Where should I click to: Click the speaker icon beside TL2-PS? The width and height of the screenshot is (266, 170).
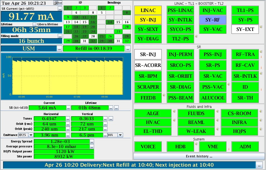[196, 36]
